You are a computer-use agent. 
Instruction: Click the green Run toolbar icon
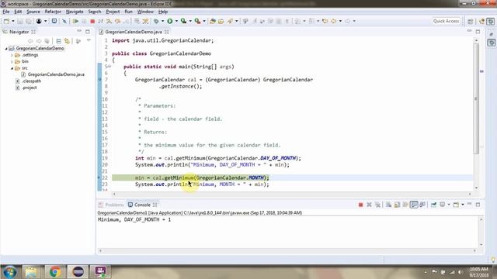coord(170,21)
